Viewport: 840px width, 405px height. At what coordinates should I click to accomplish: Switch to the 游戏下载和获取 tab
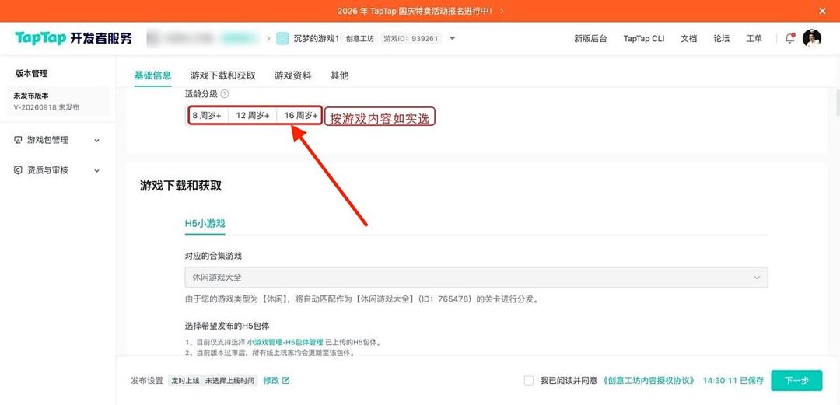[x=223, y=75]
